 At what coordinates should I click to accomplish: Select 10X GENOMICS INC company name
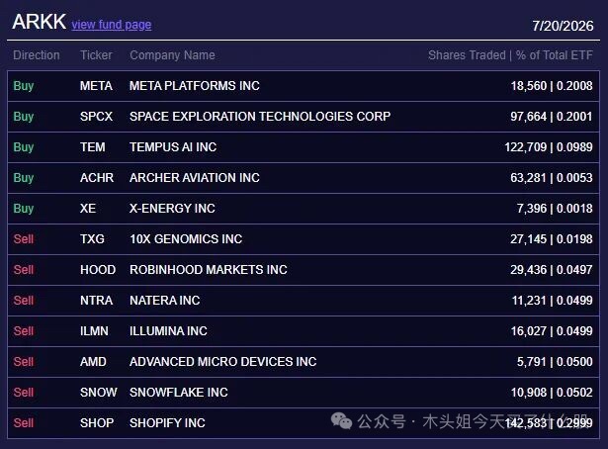[186, 239]
